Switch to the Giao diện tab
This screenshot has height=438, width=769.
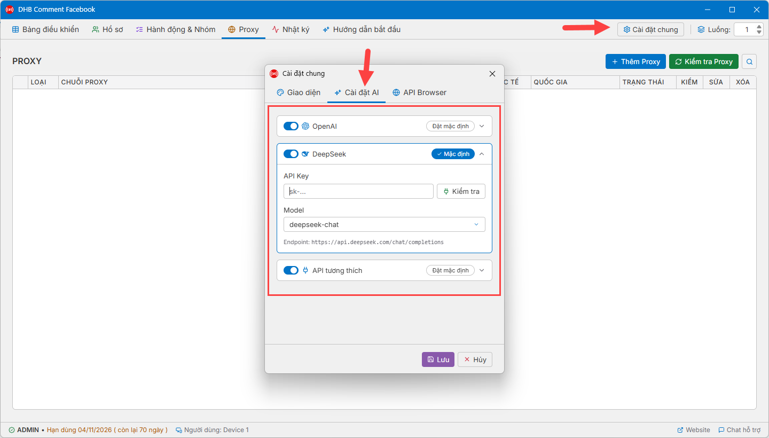(x=299, y=92)
